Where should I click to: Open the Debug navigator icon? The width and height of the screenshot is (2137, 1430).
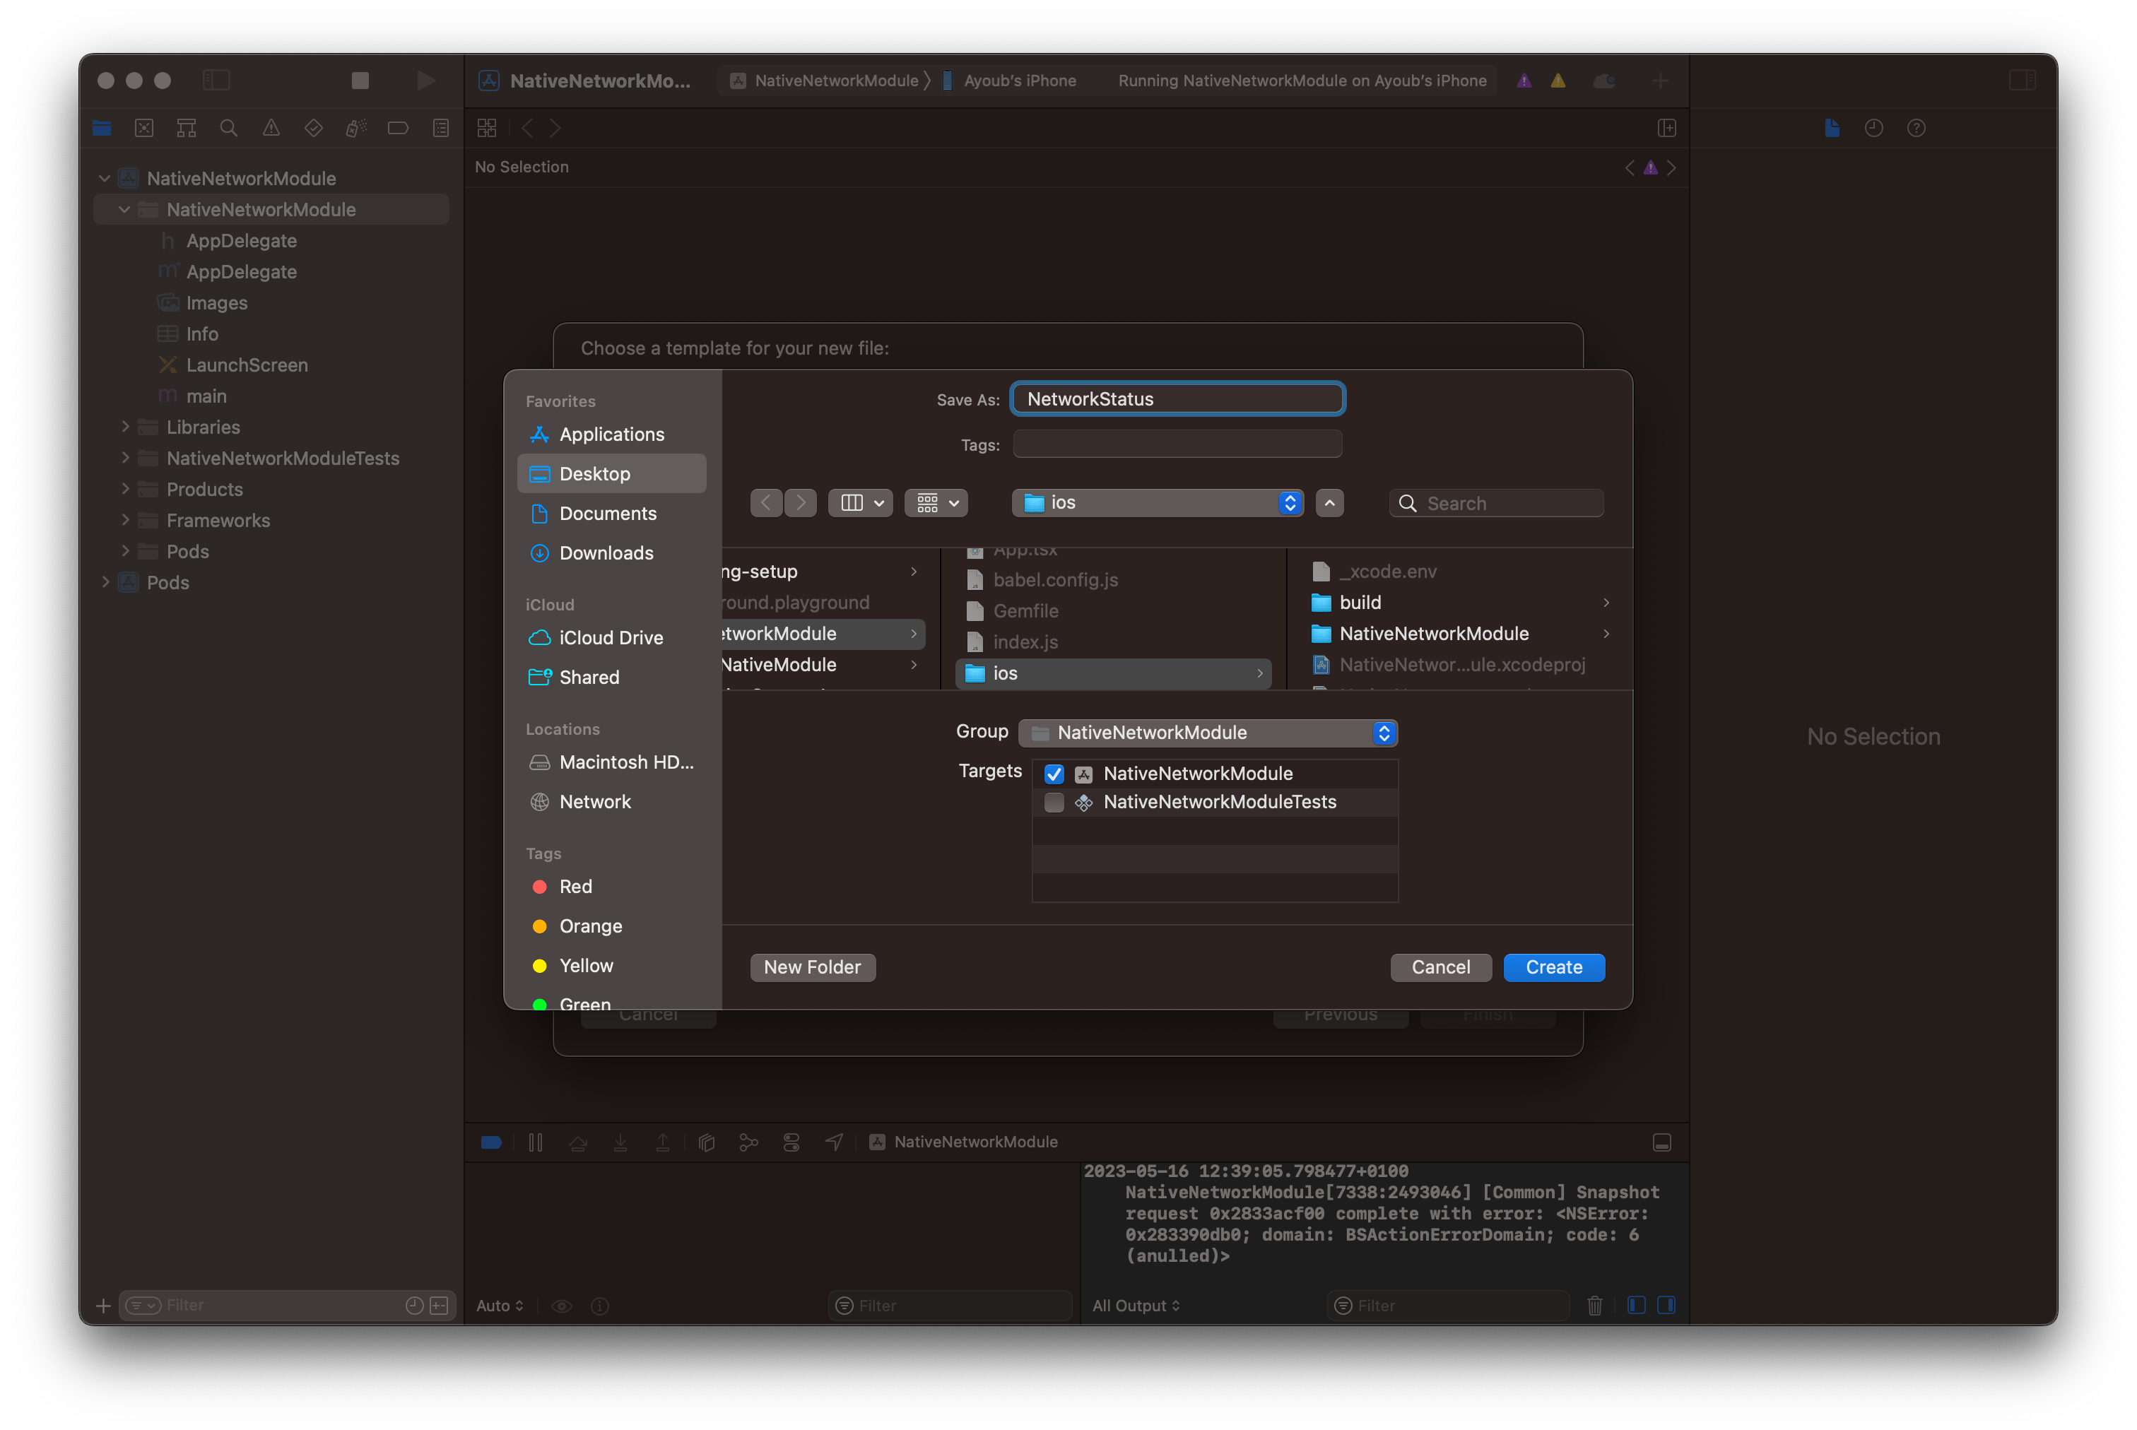coord(355,128)
